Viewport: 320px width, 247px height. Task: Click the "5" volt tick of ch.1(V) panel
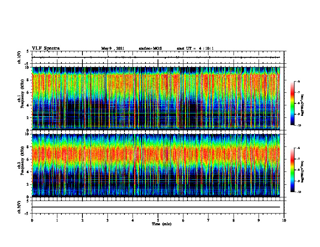(27, 51)
